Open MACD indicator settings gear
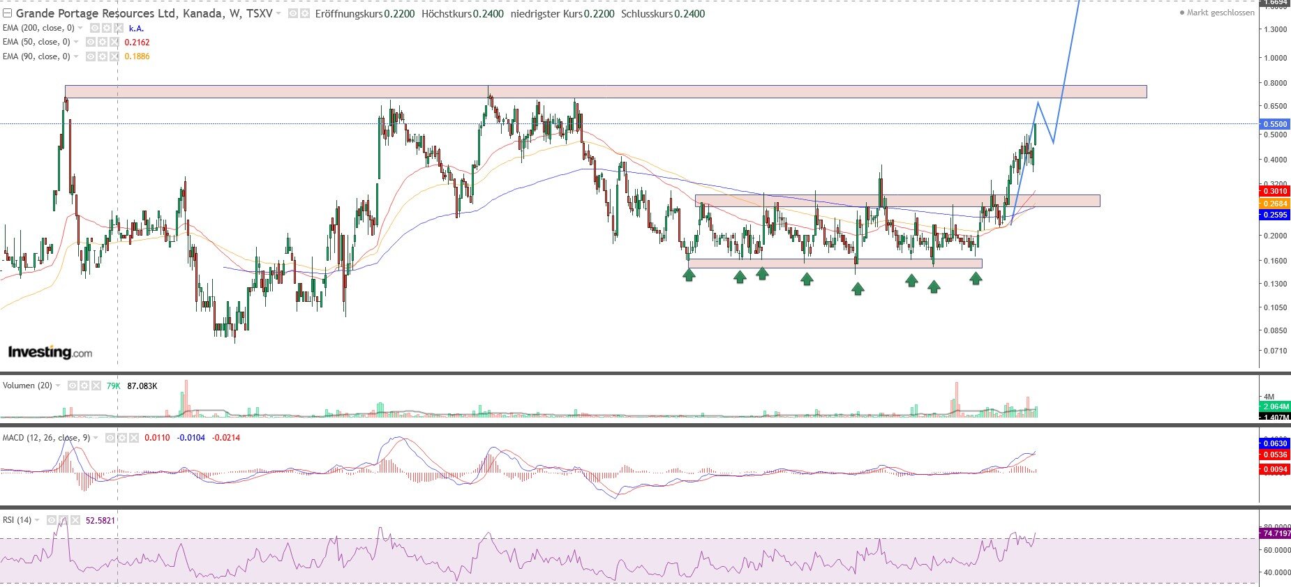Image resolution: width=1291 pixels, height=587 pixels. pyautogui.click(x=121, y=438)
